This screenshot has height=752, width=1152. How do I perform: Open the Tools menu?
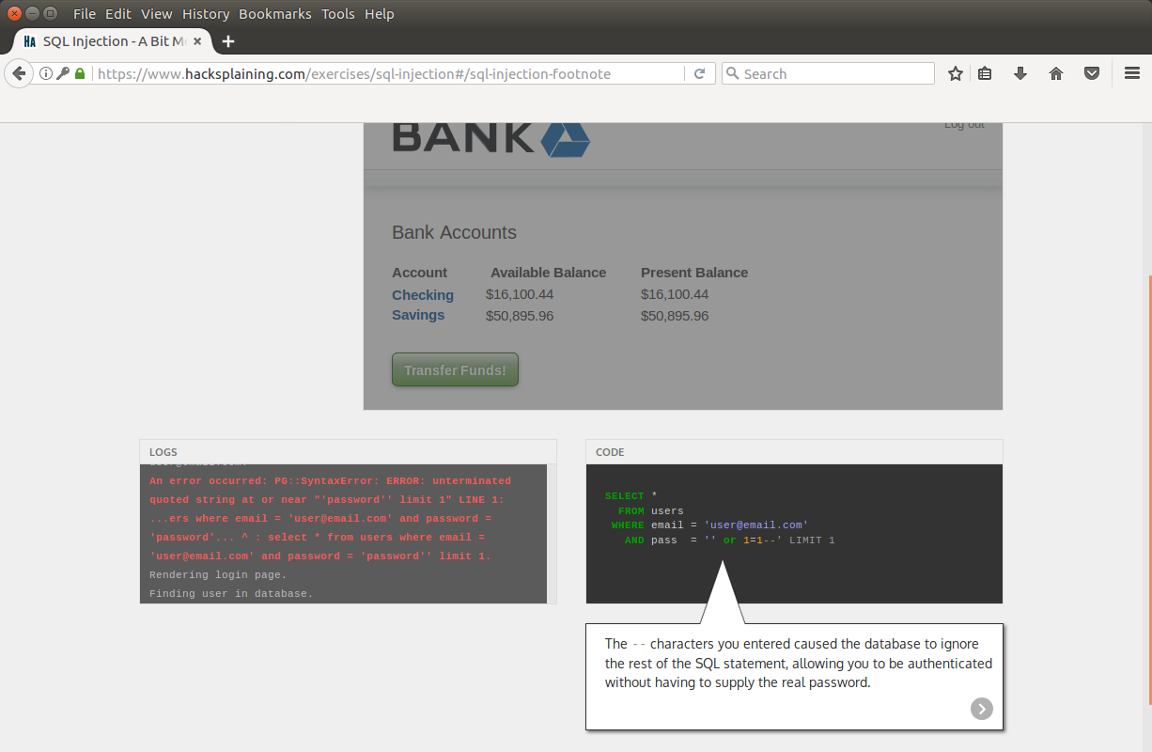338,14
